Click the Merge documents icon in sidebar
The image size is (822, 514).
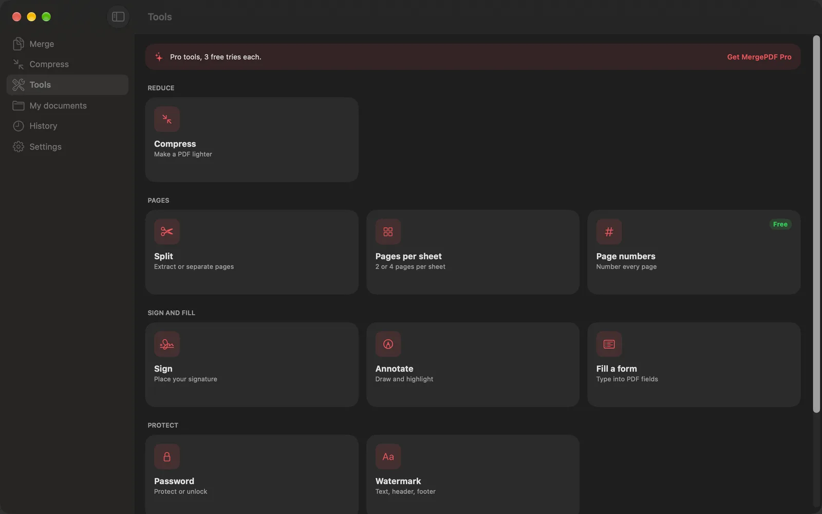click(18, 44)
